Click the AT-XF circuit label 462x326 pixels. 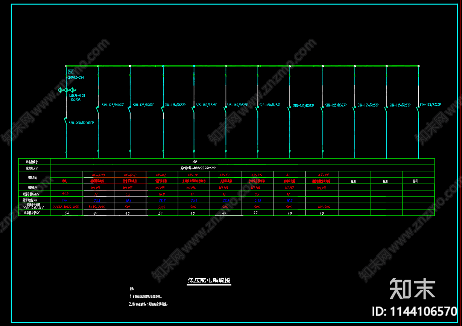click(324, 175)
